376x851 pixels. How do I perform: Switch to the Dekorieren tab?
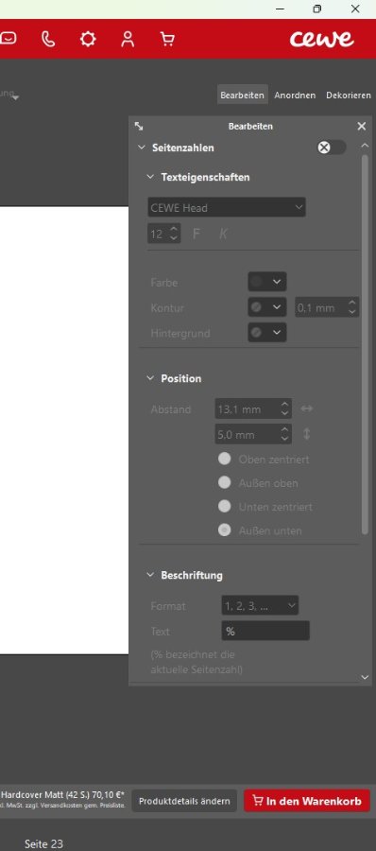pyautogui.click(x=349, y=95)
